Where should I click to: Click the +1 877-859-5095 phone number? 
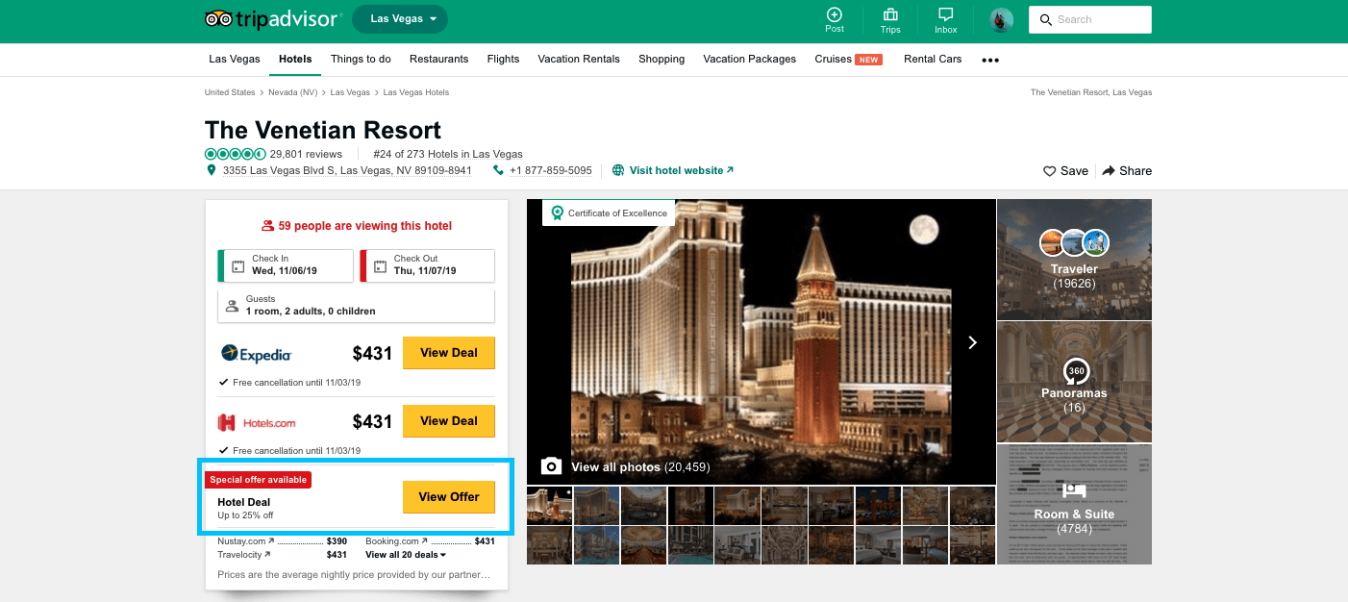click(x=551, y=170)
